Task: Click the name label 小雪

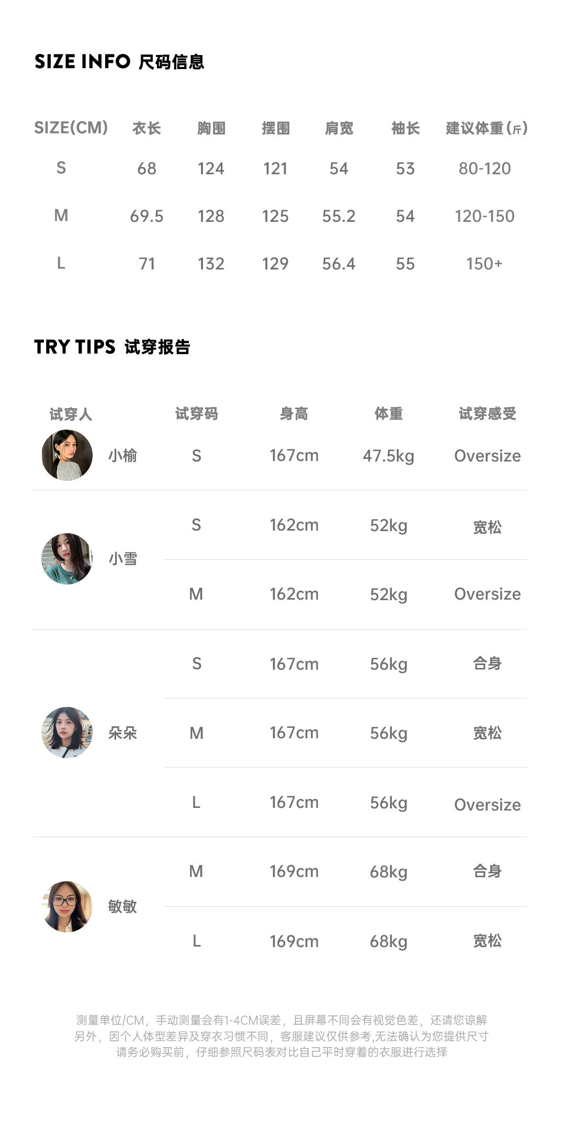Action: (123, 559)
